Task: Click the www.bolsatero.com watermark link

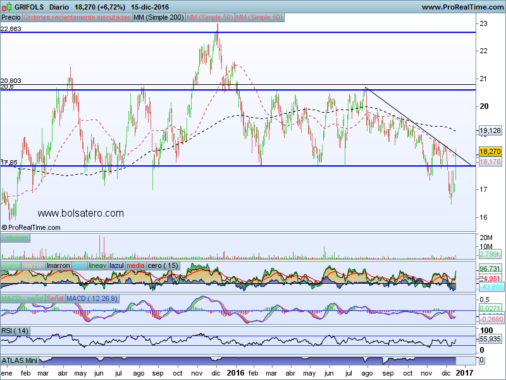Action: point(81,214)
